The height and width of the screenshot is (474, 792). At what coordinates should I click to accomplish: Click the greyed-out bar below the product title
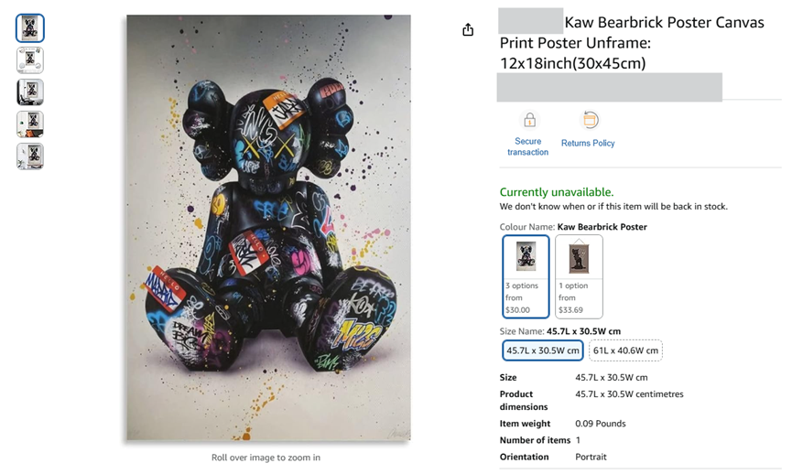609,87
